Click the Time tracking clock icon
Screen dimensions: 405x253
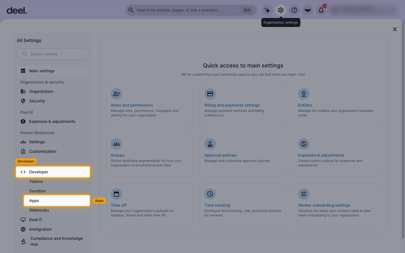tap(210, 194)
